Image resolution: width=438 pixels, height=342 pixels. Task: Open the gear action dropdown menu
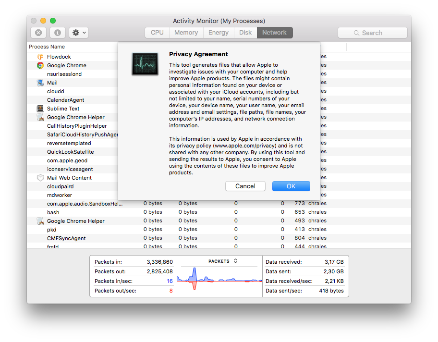tap(78, 33)
